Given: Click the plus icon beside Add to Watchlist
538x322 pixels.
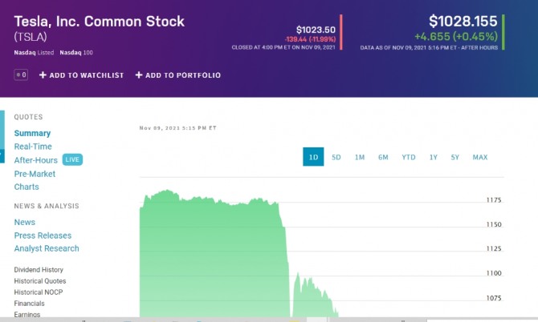Looking at the screenshot, I should [x=43, y=75].
